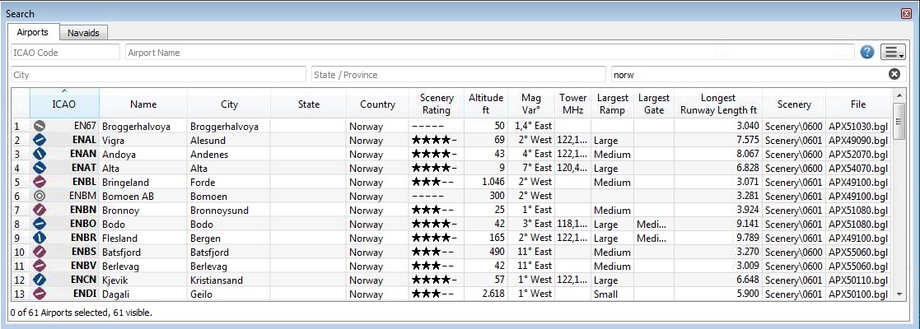This screenshot has width=920, height=329.
Task: Sort by the Altitude ft column header
Action: click(486, 104)
